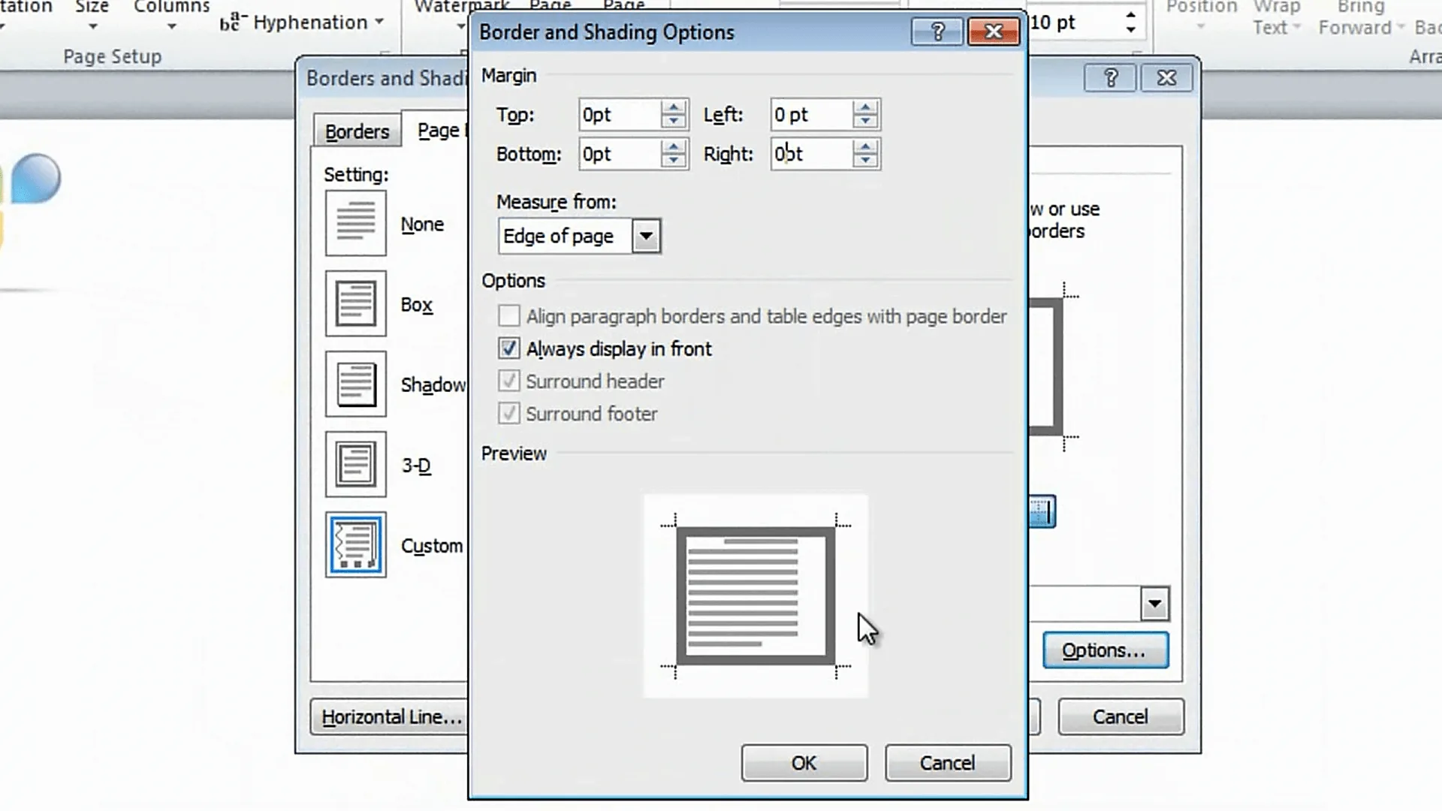Expand the color dropdown in Borders dialog
This screenshot has height=811, width=1442.
click(x=1156, y=603)
